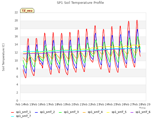Click the yellow sp1_smT_5 legend swatch
This screenshot has width=161, height=121.
pyautogui.click(x=108, y=112)
